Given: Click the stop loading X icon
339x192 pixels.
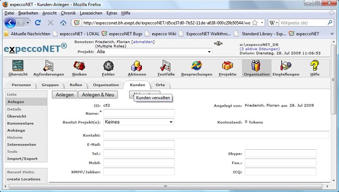Looking at the screenshot, I should 50,23.
